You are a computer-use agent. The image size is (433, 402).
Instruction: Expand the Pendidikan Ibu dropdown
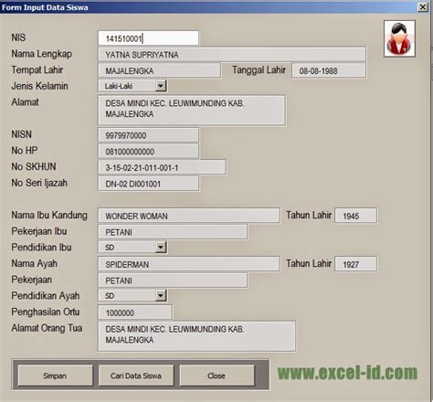pos(161,248)
